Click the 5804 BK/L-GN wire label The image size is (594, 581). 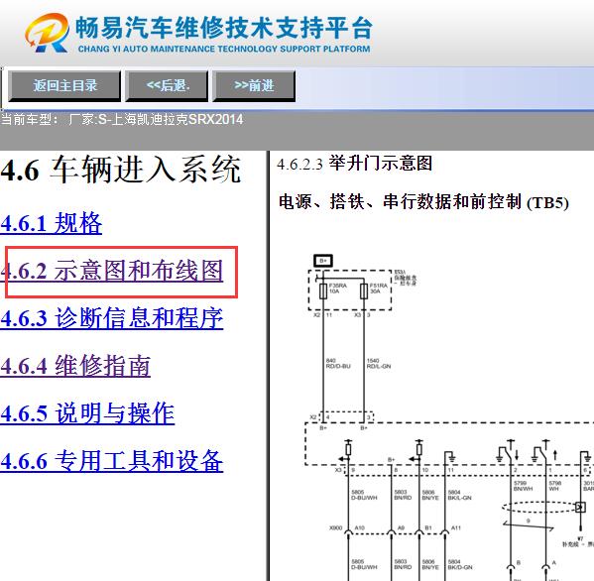pyautogui.click(x=459, y=495)
